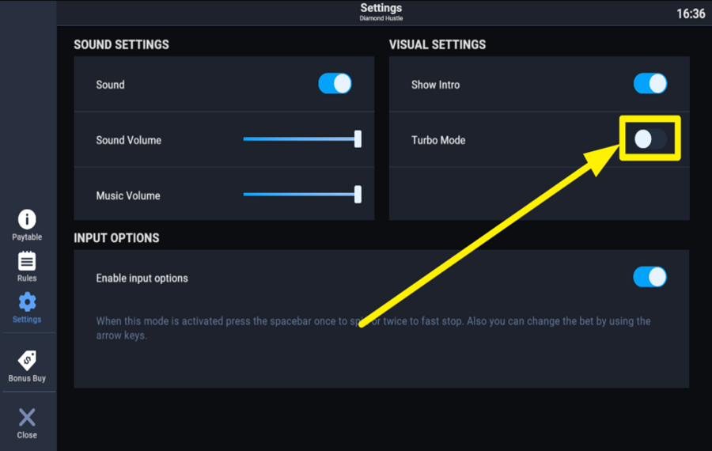Click the VISUAL SETTINGS section heading
Viewport: 712px width, 451px height.
point(437,45)
